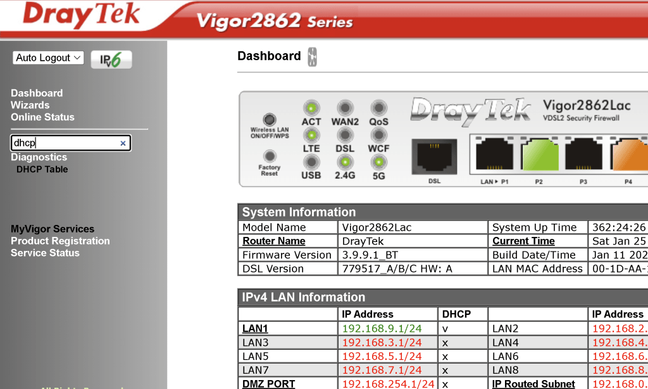
Task: Click the LAN8 row label
Action: [505, 370]
